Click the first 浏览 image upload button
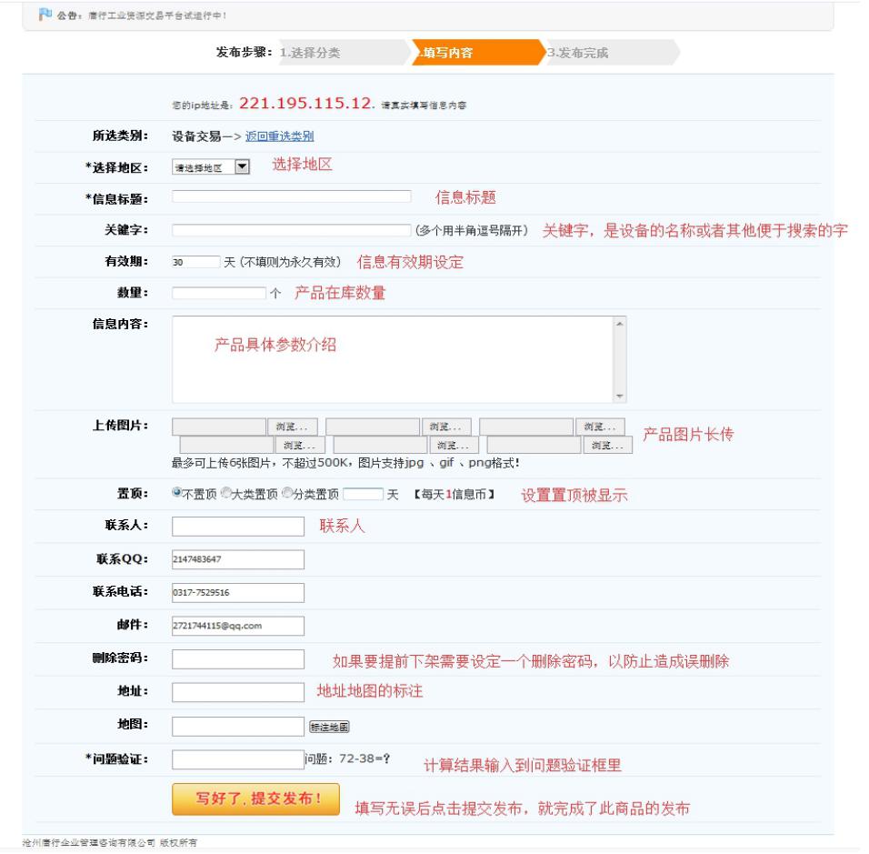 (x=292, y=427)
